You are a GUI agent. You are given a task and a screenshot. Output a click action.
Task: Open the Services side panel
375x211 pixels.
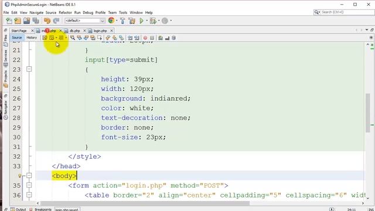click(x=5, y=59)
